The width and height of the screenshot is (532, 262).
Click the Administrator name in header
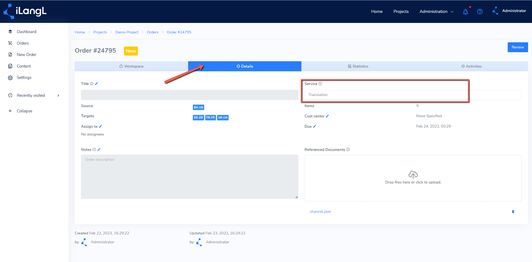[x=514, y=11]
